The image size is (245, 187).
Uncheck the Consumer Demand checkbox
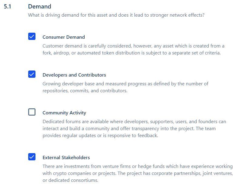click(32, 36)
